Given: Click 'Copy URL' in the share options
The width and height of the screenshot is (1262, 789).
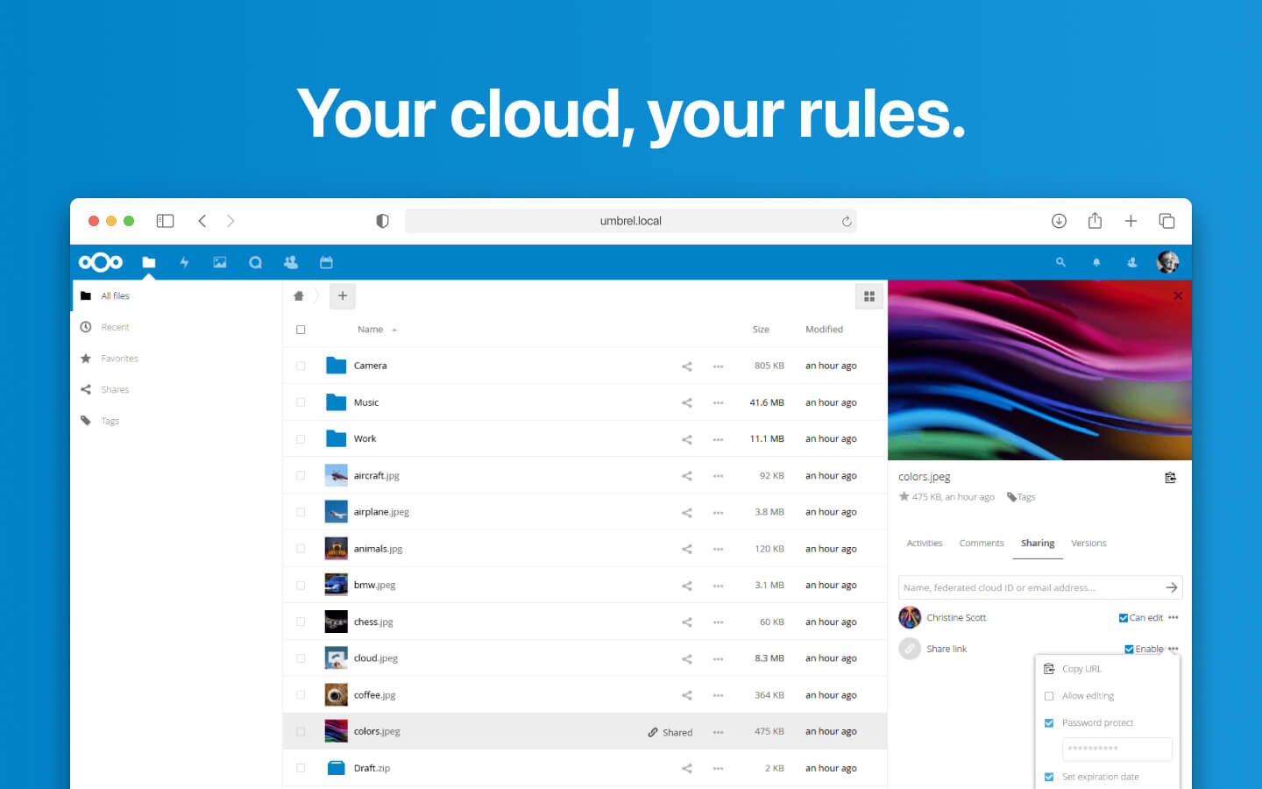Looking at the screenshot, I should point(1081,668).
